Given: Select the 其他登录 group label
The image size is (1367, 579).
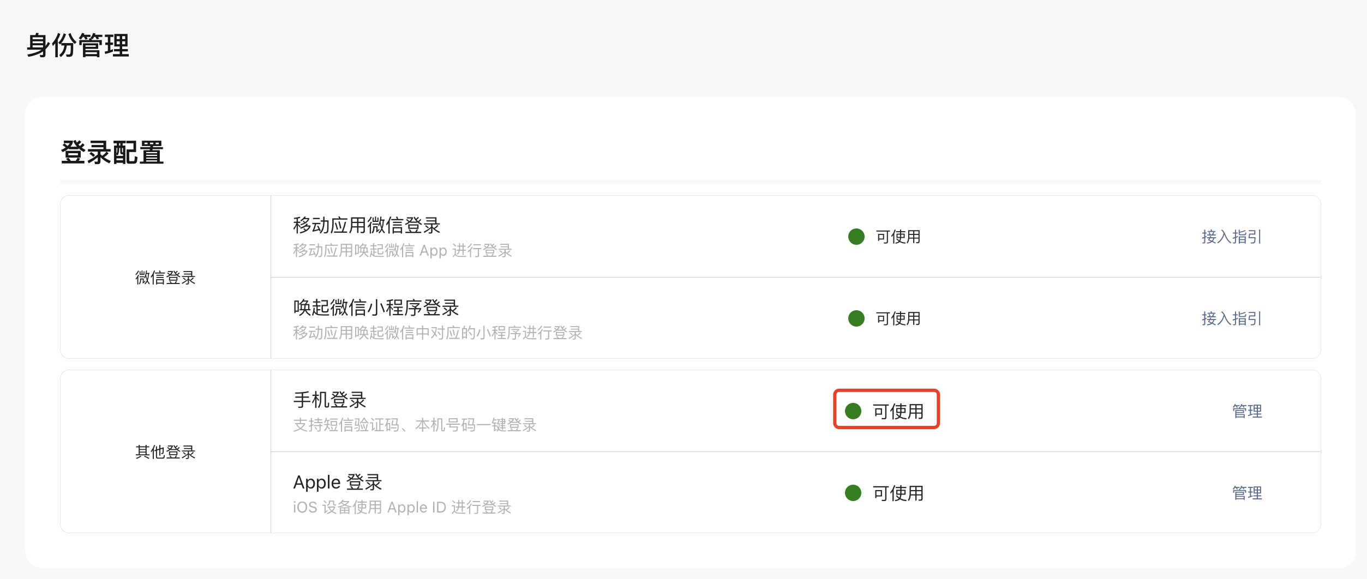Looking at the screenshot, I should pos(165,452).
